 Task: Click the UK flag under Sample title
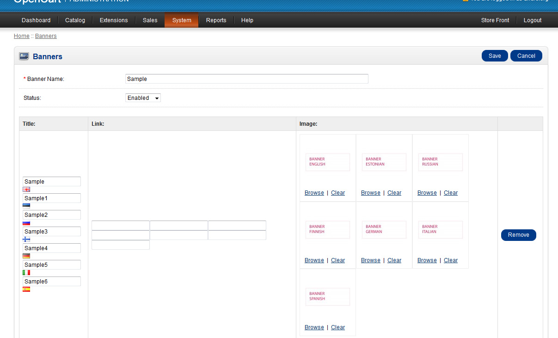coord(26,189)
